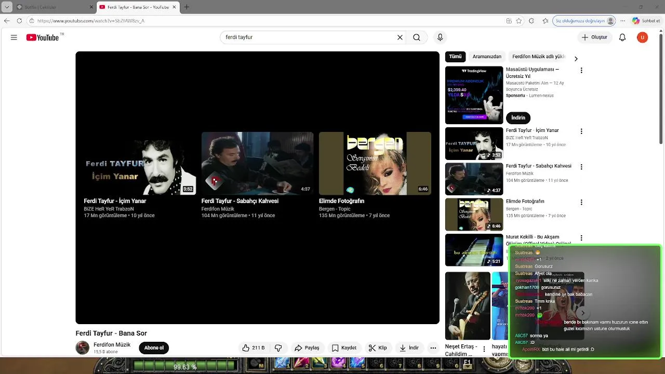
Task: Click the İndirin button on the ad
Action: pyautogui.click(x=518, y=117)
